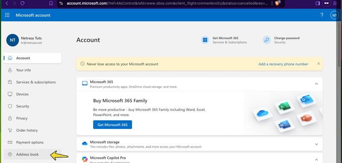Click Change password header shortcut text

point(287,38)
